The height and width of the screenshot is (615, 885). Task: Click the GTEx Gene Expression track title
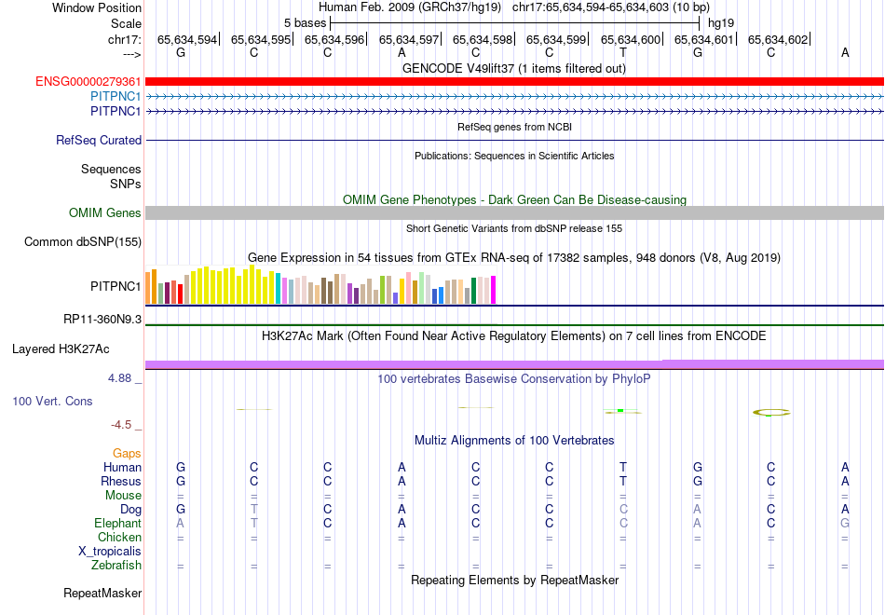coord(514,258)
